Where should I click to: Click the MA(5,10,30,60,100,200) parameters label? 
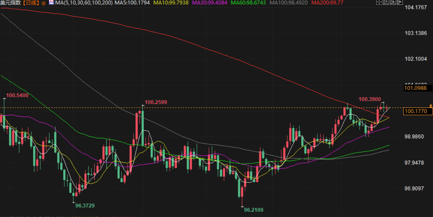tap(84, 2)
